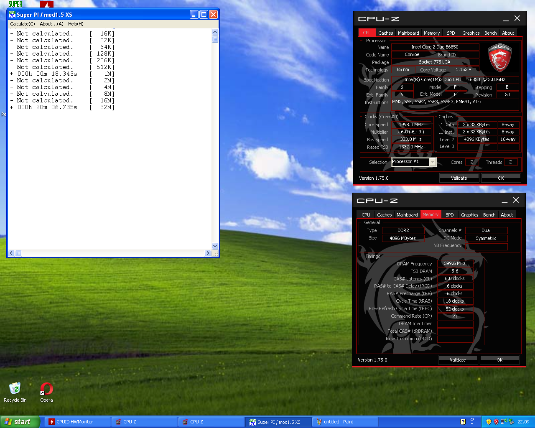Click the CAS# Latency value '6.0 clocks'
Viewport: 535px width, 428px height.
pyautogui.click(x=455, y=278)
